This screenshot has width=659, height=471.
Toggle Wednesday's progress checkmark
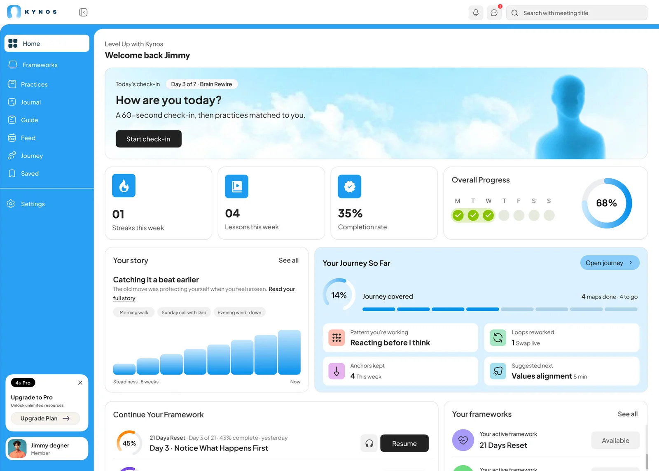(x=488, y=215)
